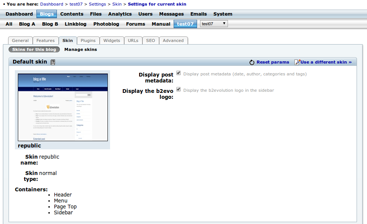Select the SEO tab
The height and width of the screenshot is (224, 367).
coord(151,40)
